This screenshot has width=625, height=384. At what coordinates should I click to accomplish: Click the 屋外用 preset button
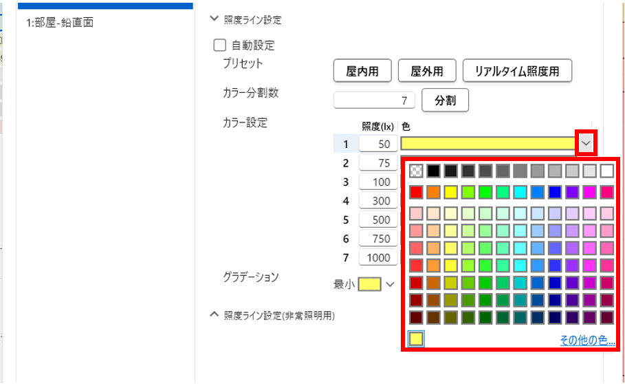(x=426, y=71)
